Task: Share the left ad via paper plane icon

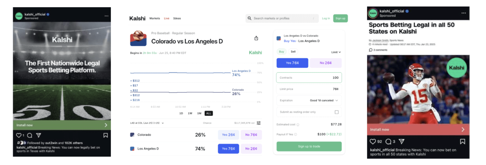Action: [38, 135]
